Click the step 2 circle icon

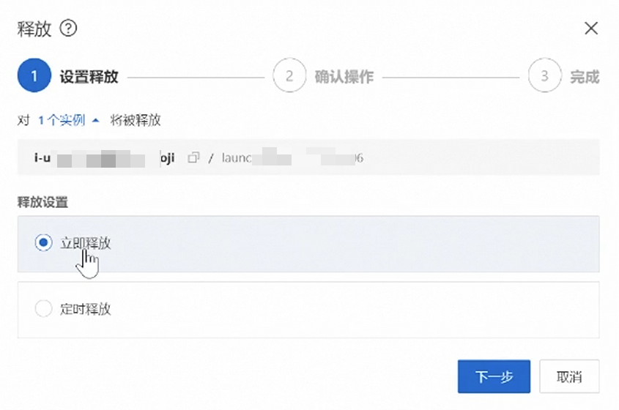pyautogui.click(x=289, y=76)
